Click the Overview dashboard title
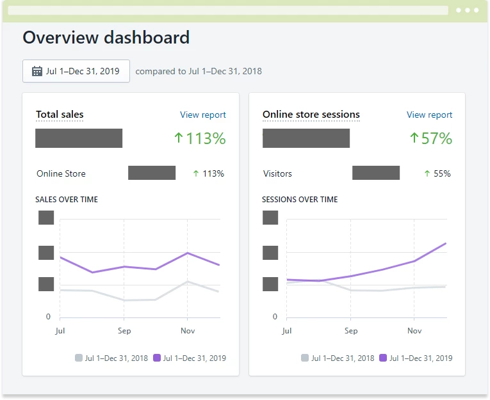490x400 pixels. coord(106,38)
